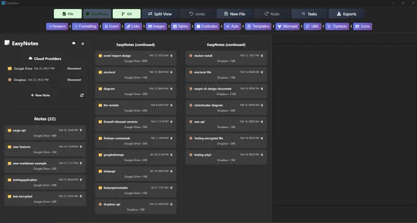
Task: Delete the test encrypted note
Action: pos(81,196)
